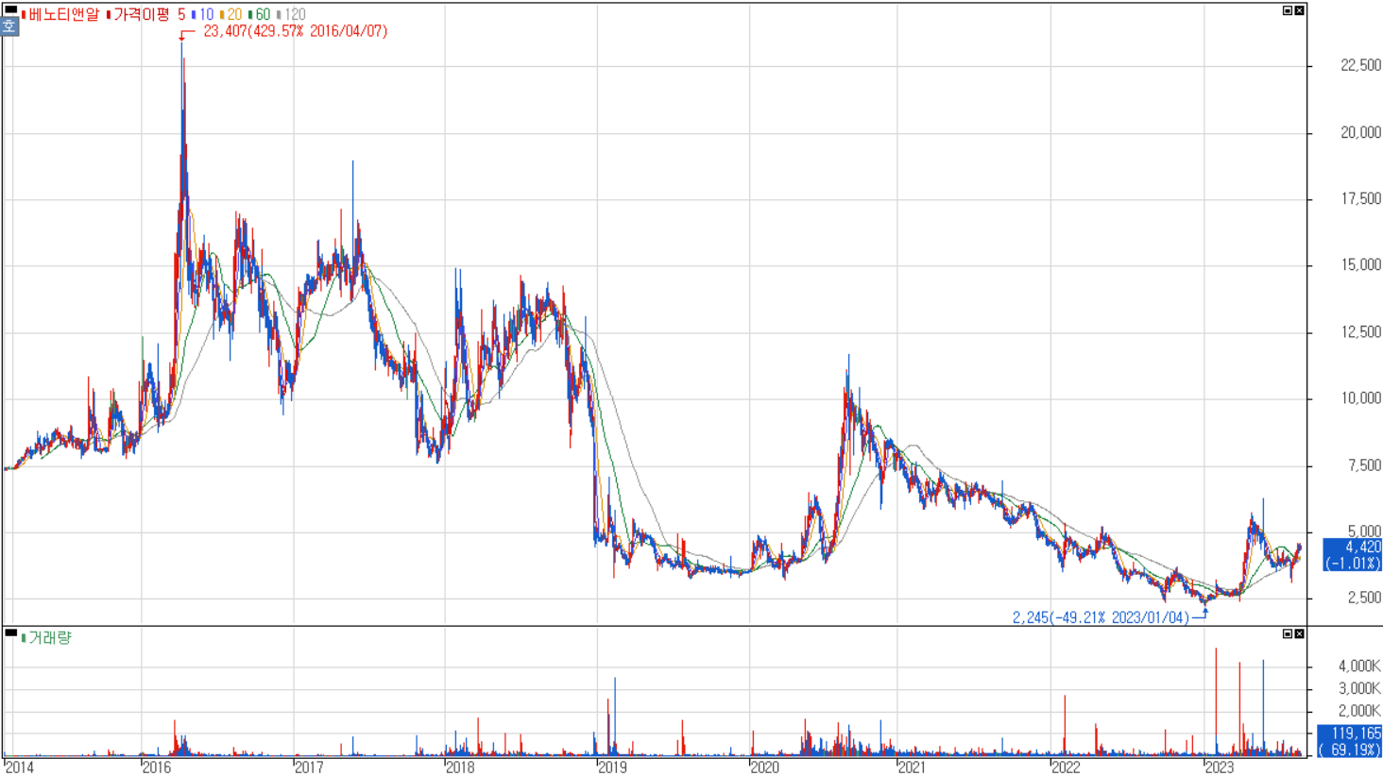Click the 12,500 price axis label

point(1360,331)
